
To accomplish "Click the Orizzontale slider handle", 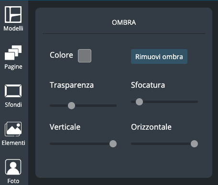I will pos(194,144).
